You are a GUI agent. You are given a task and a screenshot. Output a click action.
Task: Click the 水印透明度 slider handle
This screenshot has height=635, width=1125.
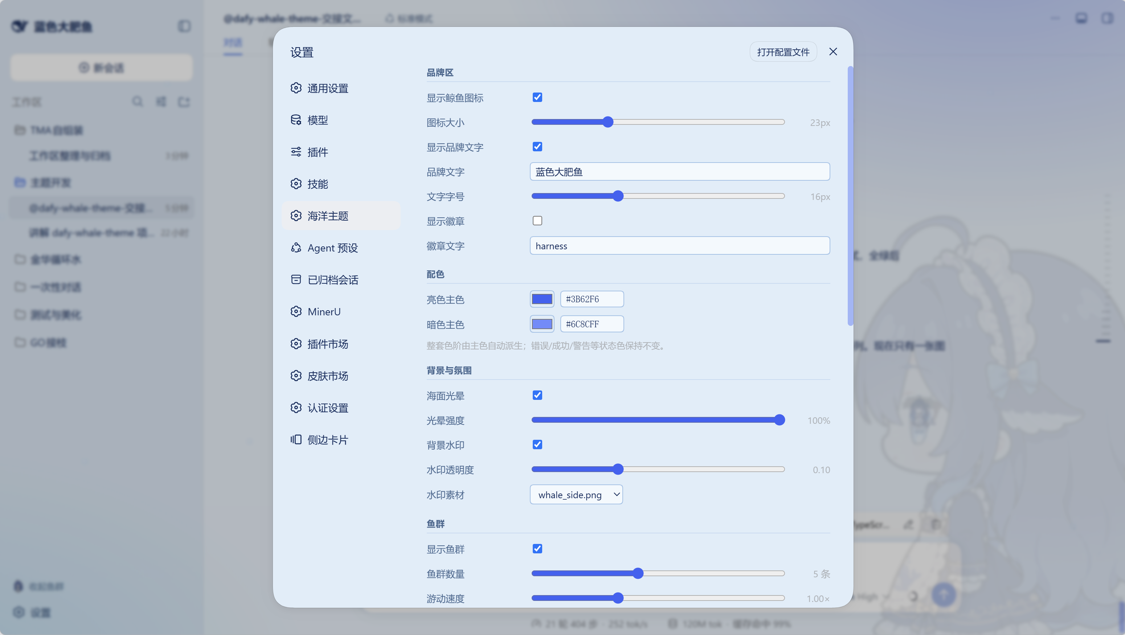tap(618, 470)
